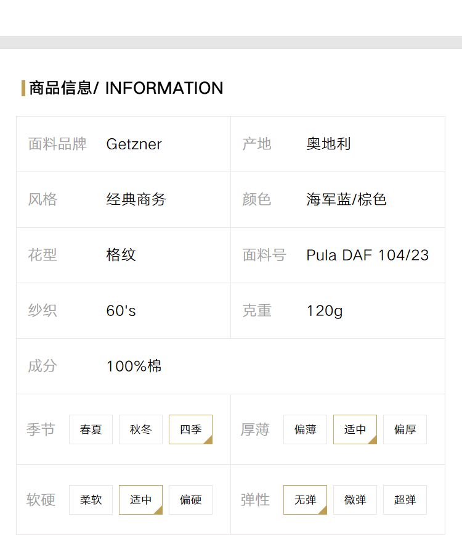Click the style value 经典商务
Screen dimensions: 462x535
[136, 199]
